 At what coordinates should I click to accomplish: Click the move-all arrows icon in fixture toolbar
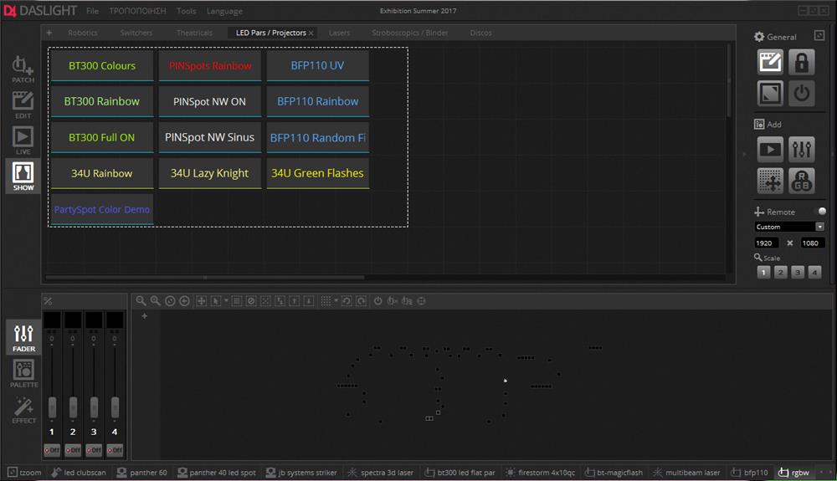(x=201, y=301)
